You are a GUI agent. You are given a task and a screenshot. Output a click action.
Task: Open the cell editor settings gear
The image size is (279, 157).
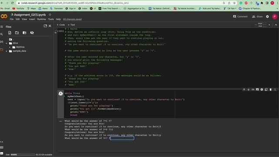(262, 89)
